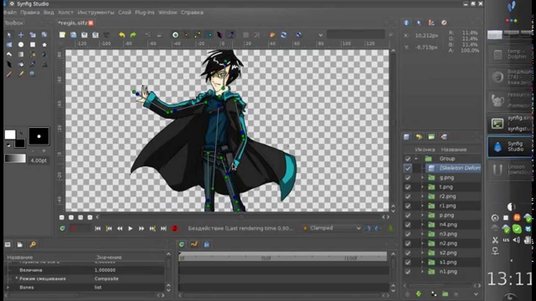Screen dimensions: 536x301
Task: Toggle visibility of the t.png layer
Action: [408, 187]
